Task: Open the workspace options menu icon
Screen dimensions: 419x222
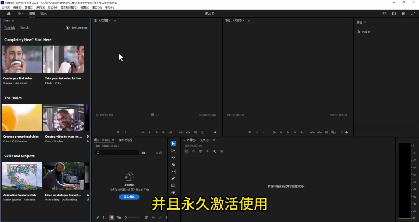Action: coord(403,14)
